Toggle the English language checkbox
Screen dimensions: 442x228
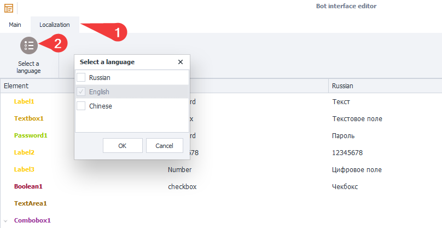point(81,92)
